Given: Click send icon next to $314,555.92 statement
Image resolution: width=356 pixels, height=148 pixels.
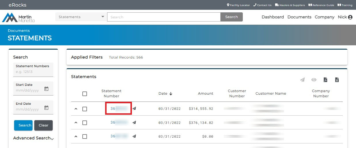Looking at the screenshot, I should coord(134,109).
